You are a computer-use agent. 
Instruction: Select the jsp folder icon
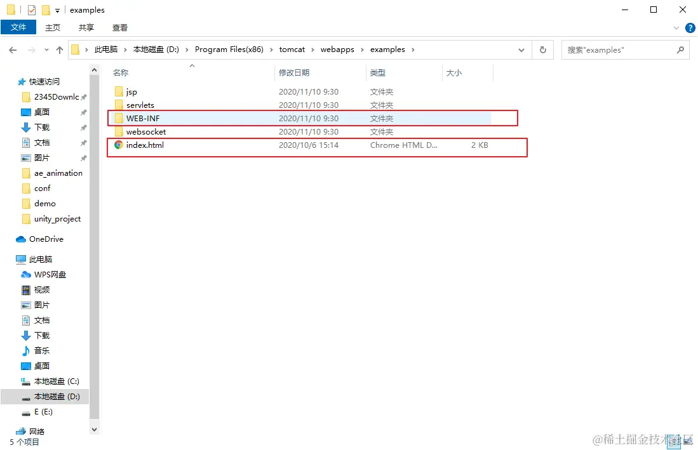pyautogui.click(x=118, y=91)
